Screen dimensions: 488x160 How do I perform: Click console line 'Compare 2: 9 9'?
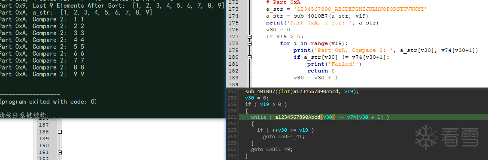click(42, 74)
